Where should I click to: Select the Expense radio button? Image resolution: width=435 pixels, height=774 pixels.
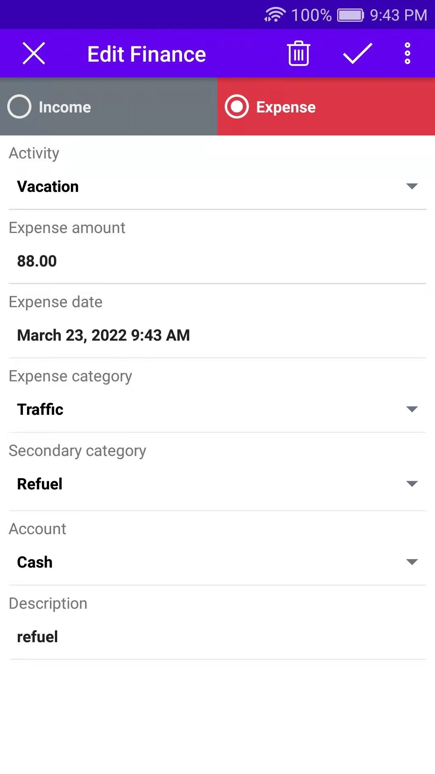237,106
